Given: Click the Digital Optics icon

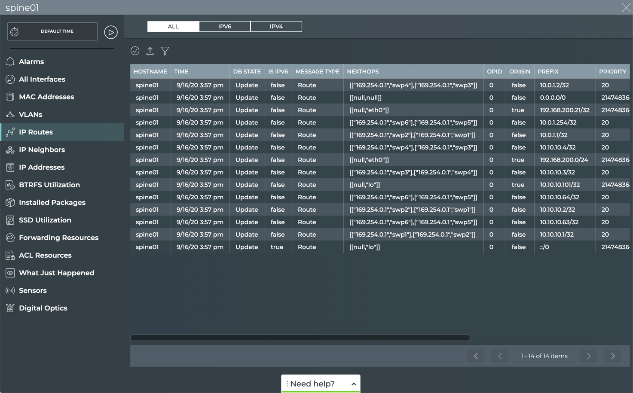Looking at the screenshot, I should (x=10, y=308).
